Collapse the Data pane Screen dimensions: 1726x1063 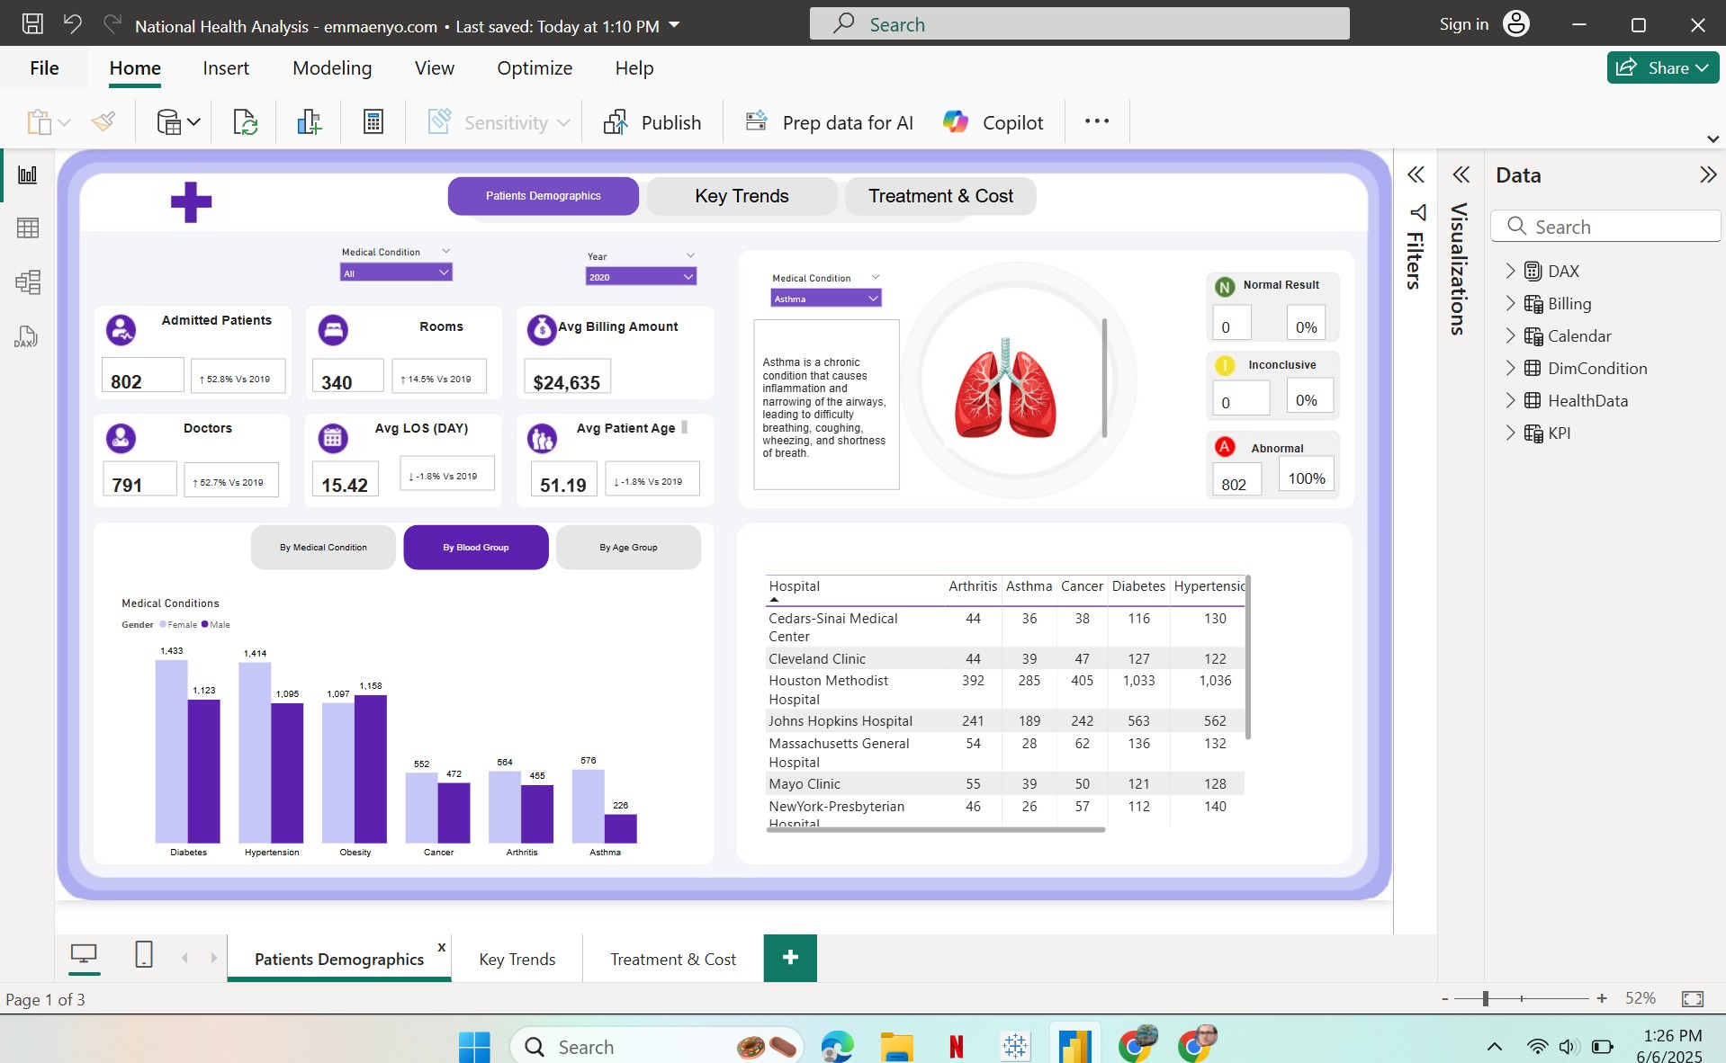tap(1707, 174)
